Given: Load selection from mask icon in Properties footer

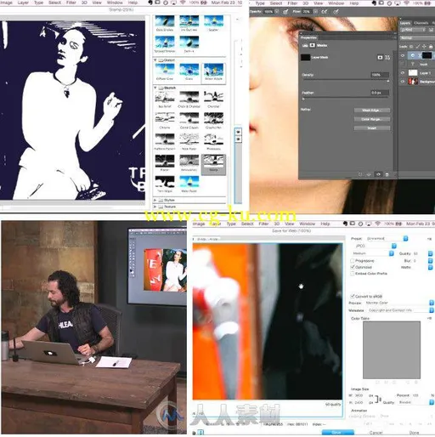Looking at the screenshot, I should click(360, 174).
